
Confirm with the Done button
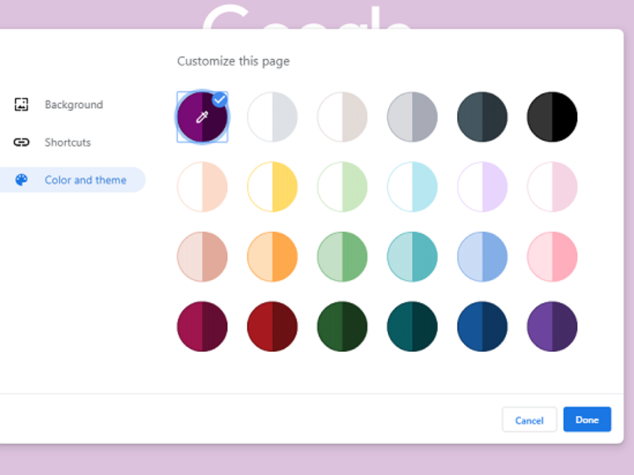pyautogui.click(x=587, y=420)
